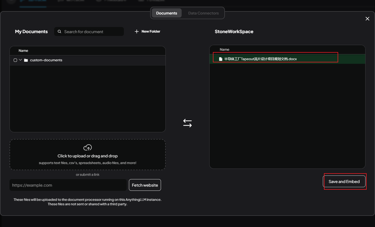Image resolution: width=375 pixels, height=227 pixels.
Task: Close the document manager dialog
Action: 367,19
